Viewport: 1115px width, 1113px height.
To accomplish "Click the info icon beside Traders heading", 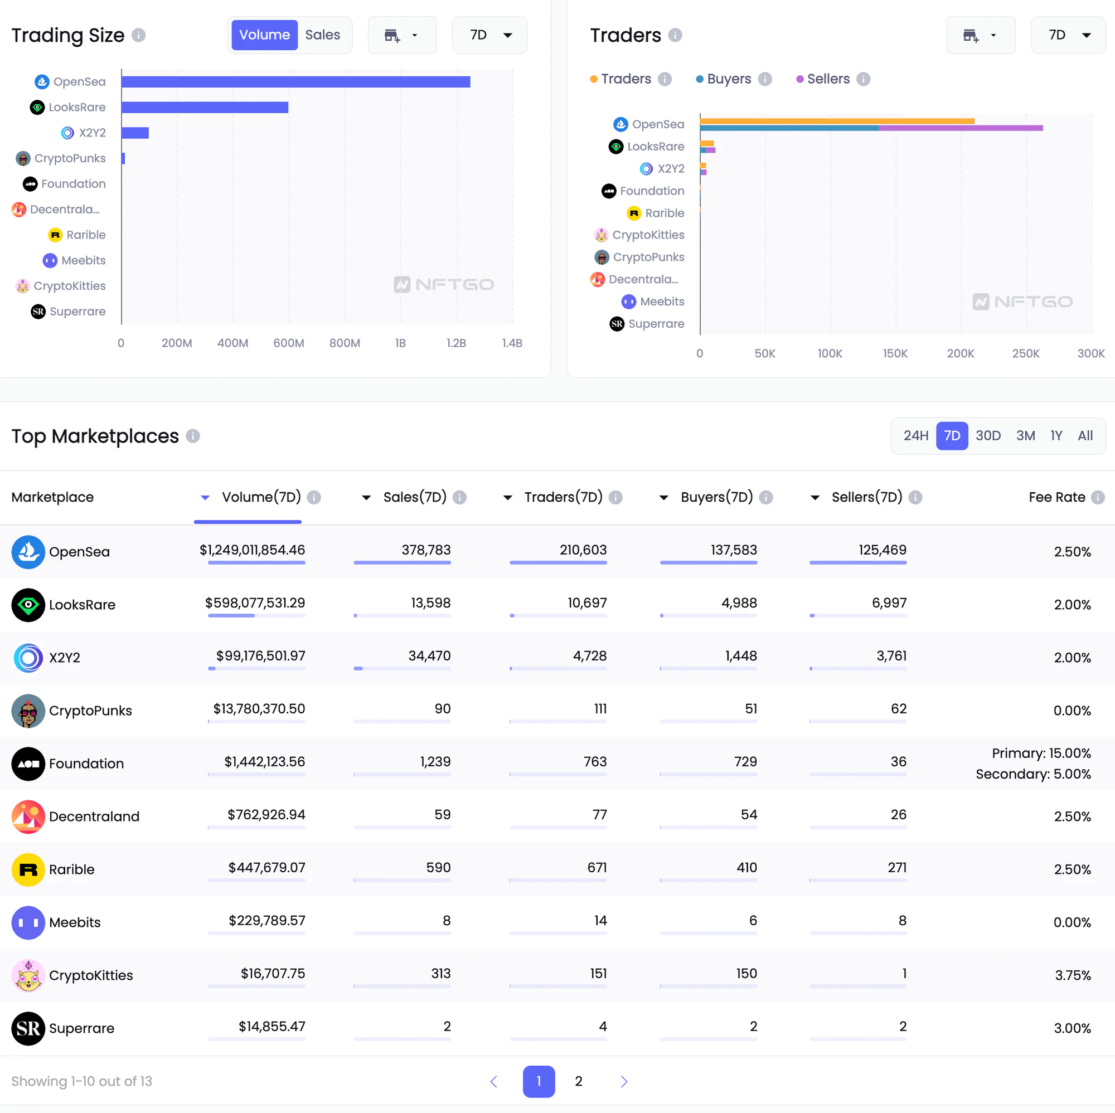I will coord(675,35).
